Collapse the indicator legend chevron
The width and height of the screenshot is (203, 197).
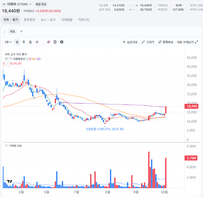[x=7, y=64]
